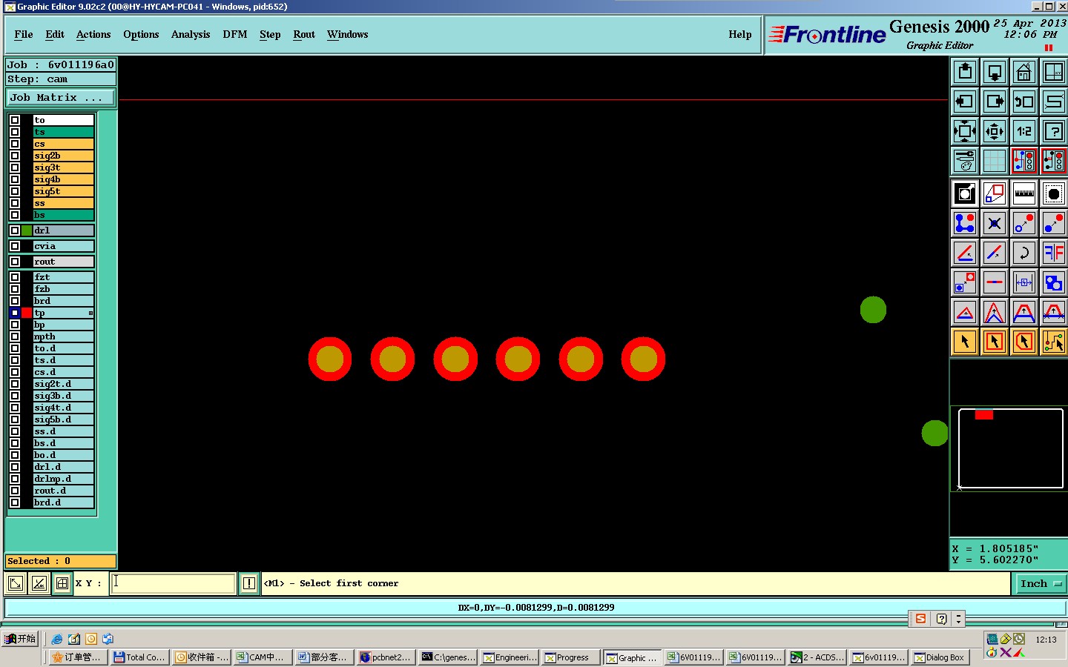Click the pan-up arrow icon
Image resolution: width=1068 pixels, height=667 pixels.
(x=964, y=72)
